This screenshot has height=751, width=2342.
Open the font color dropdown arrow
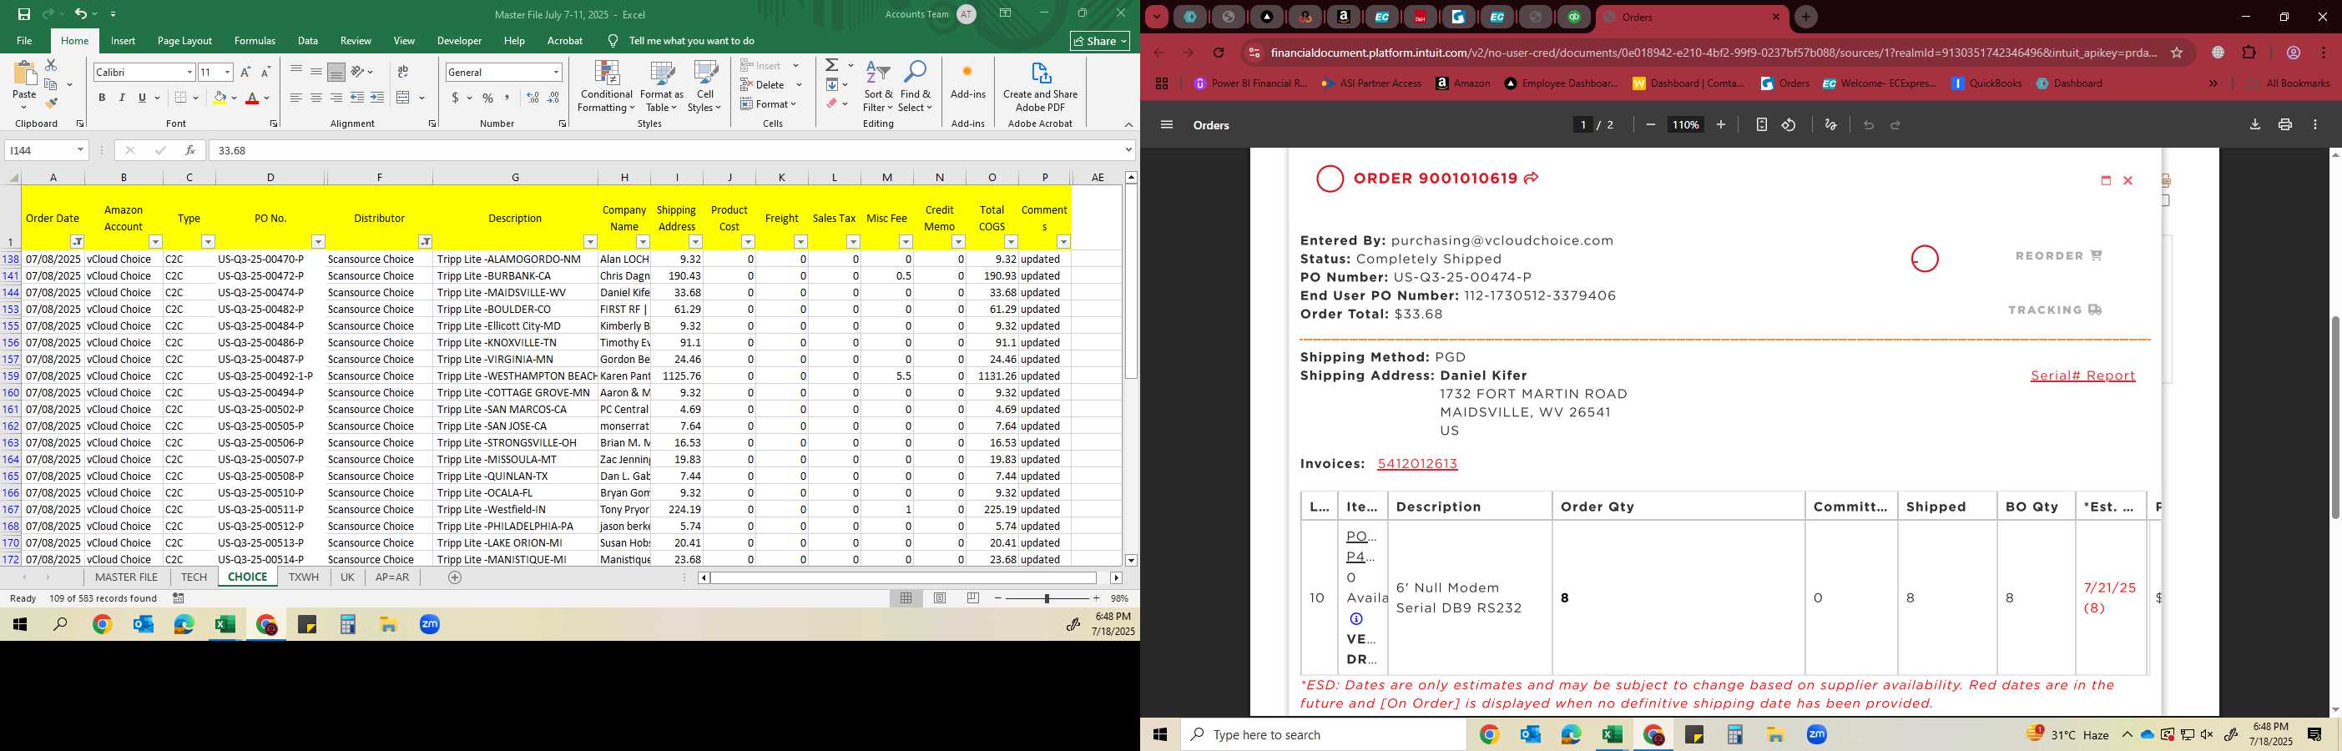click(266, 98)
